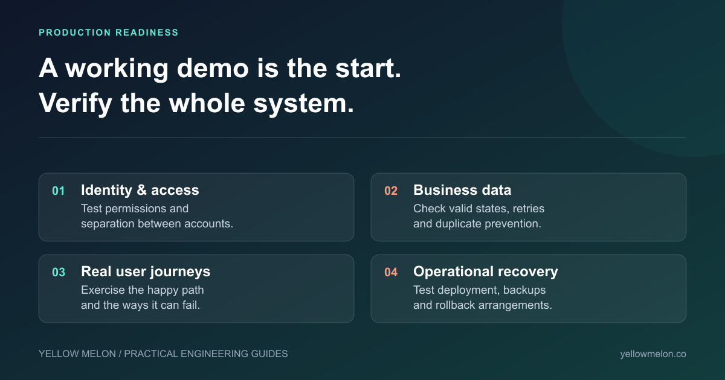
Task: Select the Operational recovery title
Action: [486, 271]
